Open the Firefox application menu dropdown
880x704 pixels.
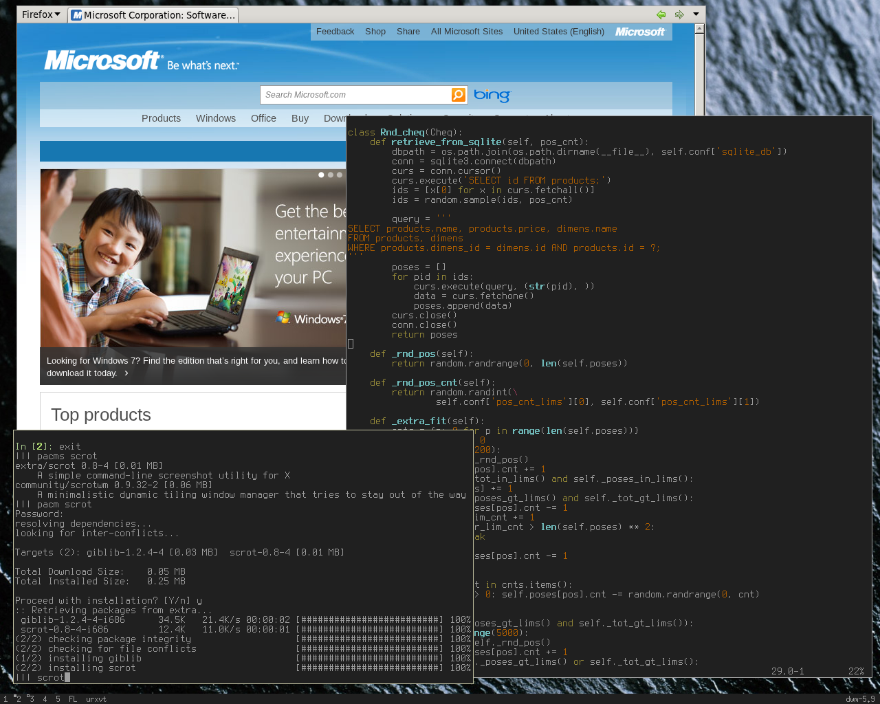click(41, 14)
